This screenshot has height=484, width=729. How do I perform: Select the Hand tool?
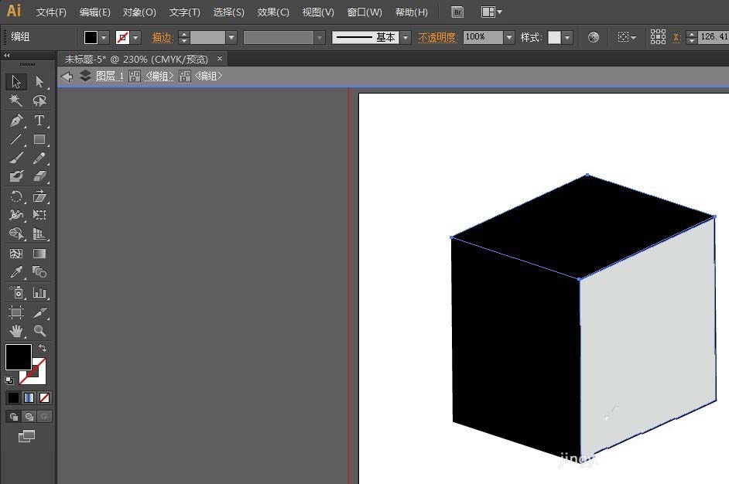pos(15,331)
